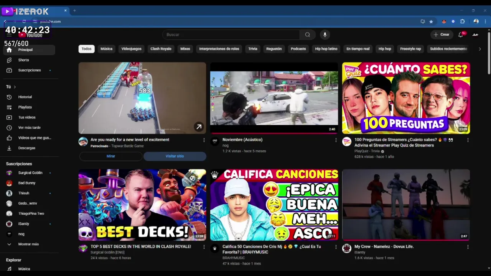Select the Videojuegos filter chip
491x276 pixels.
coord(131,49)
